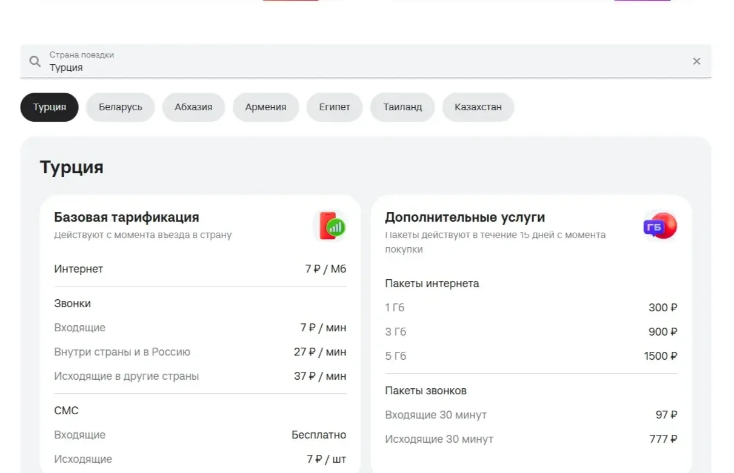This screenshot has width=734, height=473.
Task: Select the Египет country chip
Action: pos(335,107)
